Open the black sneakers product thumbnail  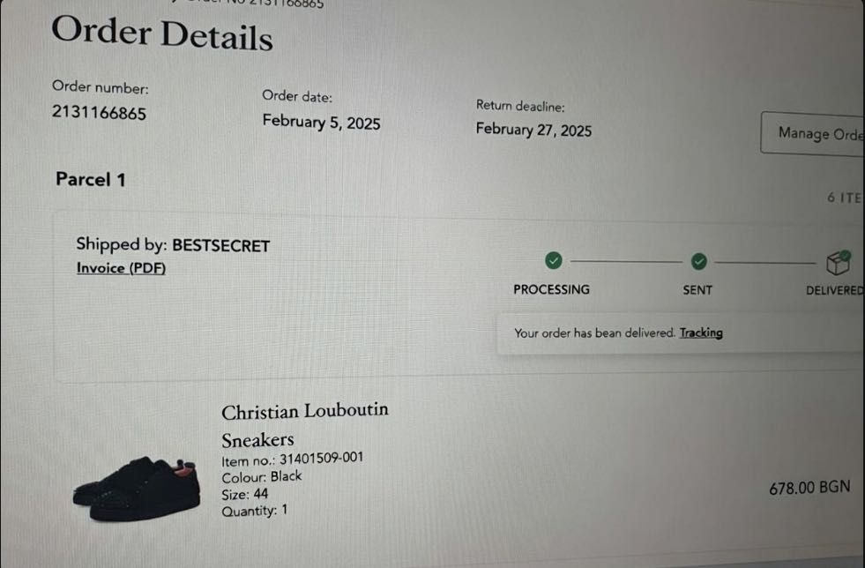coord(137,487)
